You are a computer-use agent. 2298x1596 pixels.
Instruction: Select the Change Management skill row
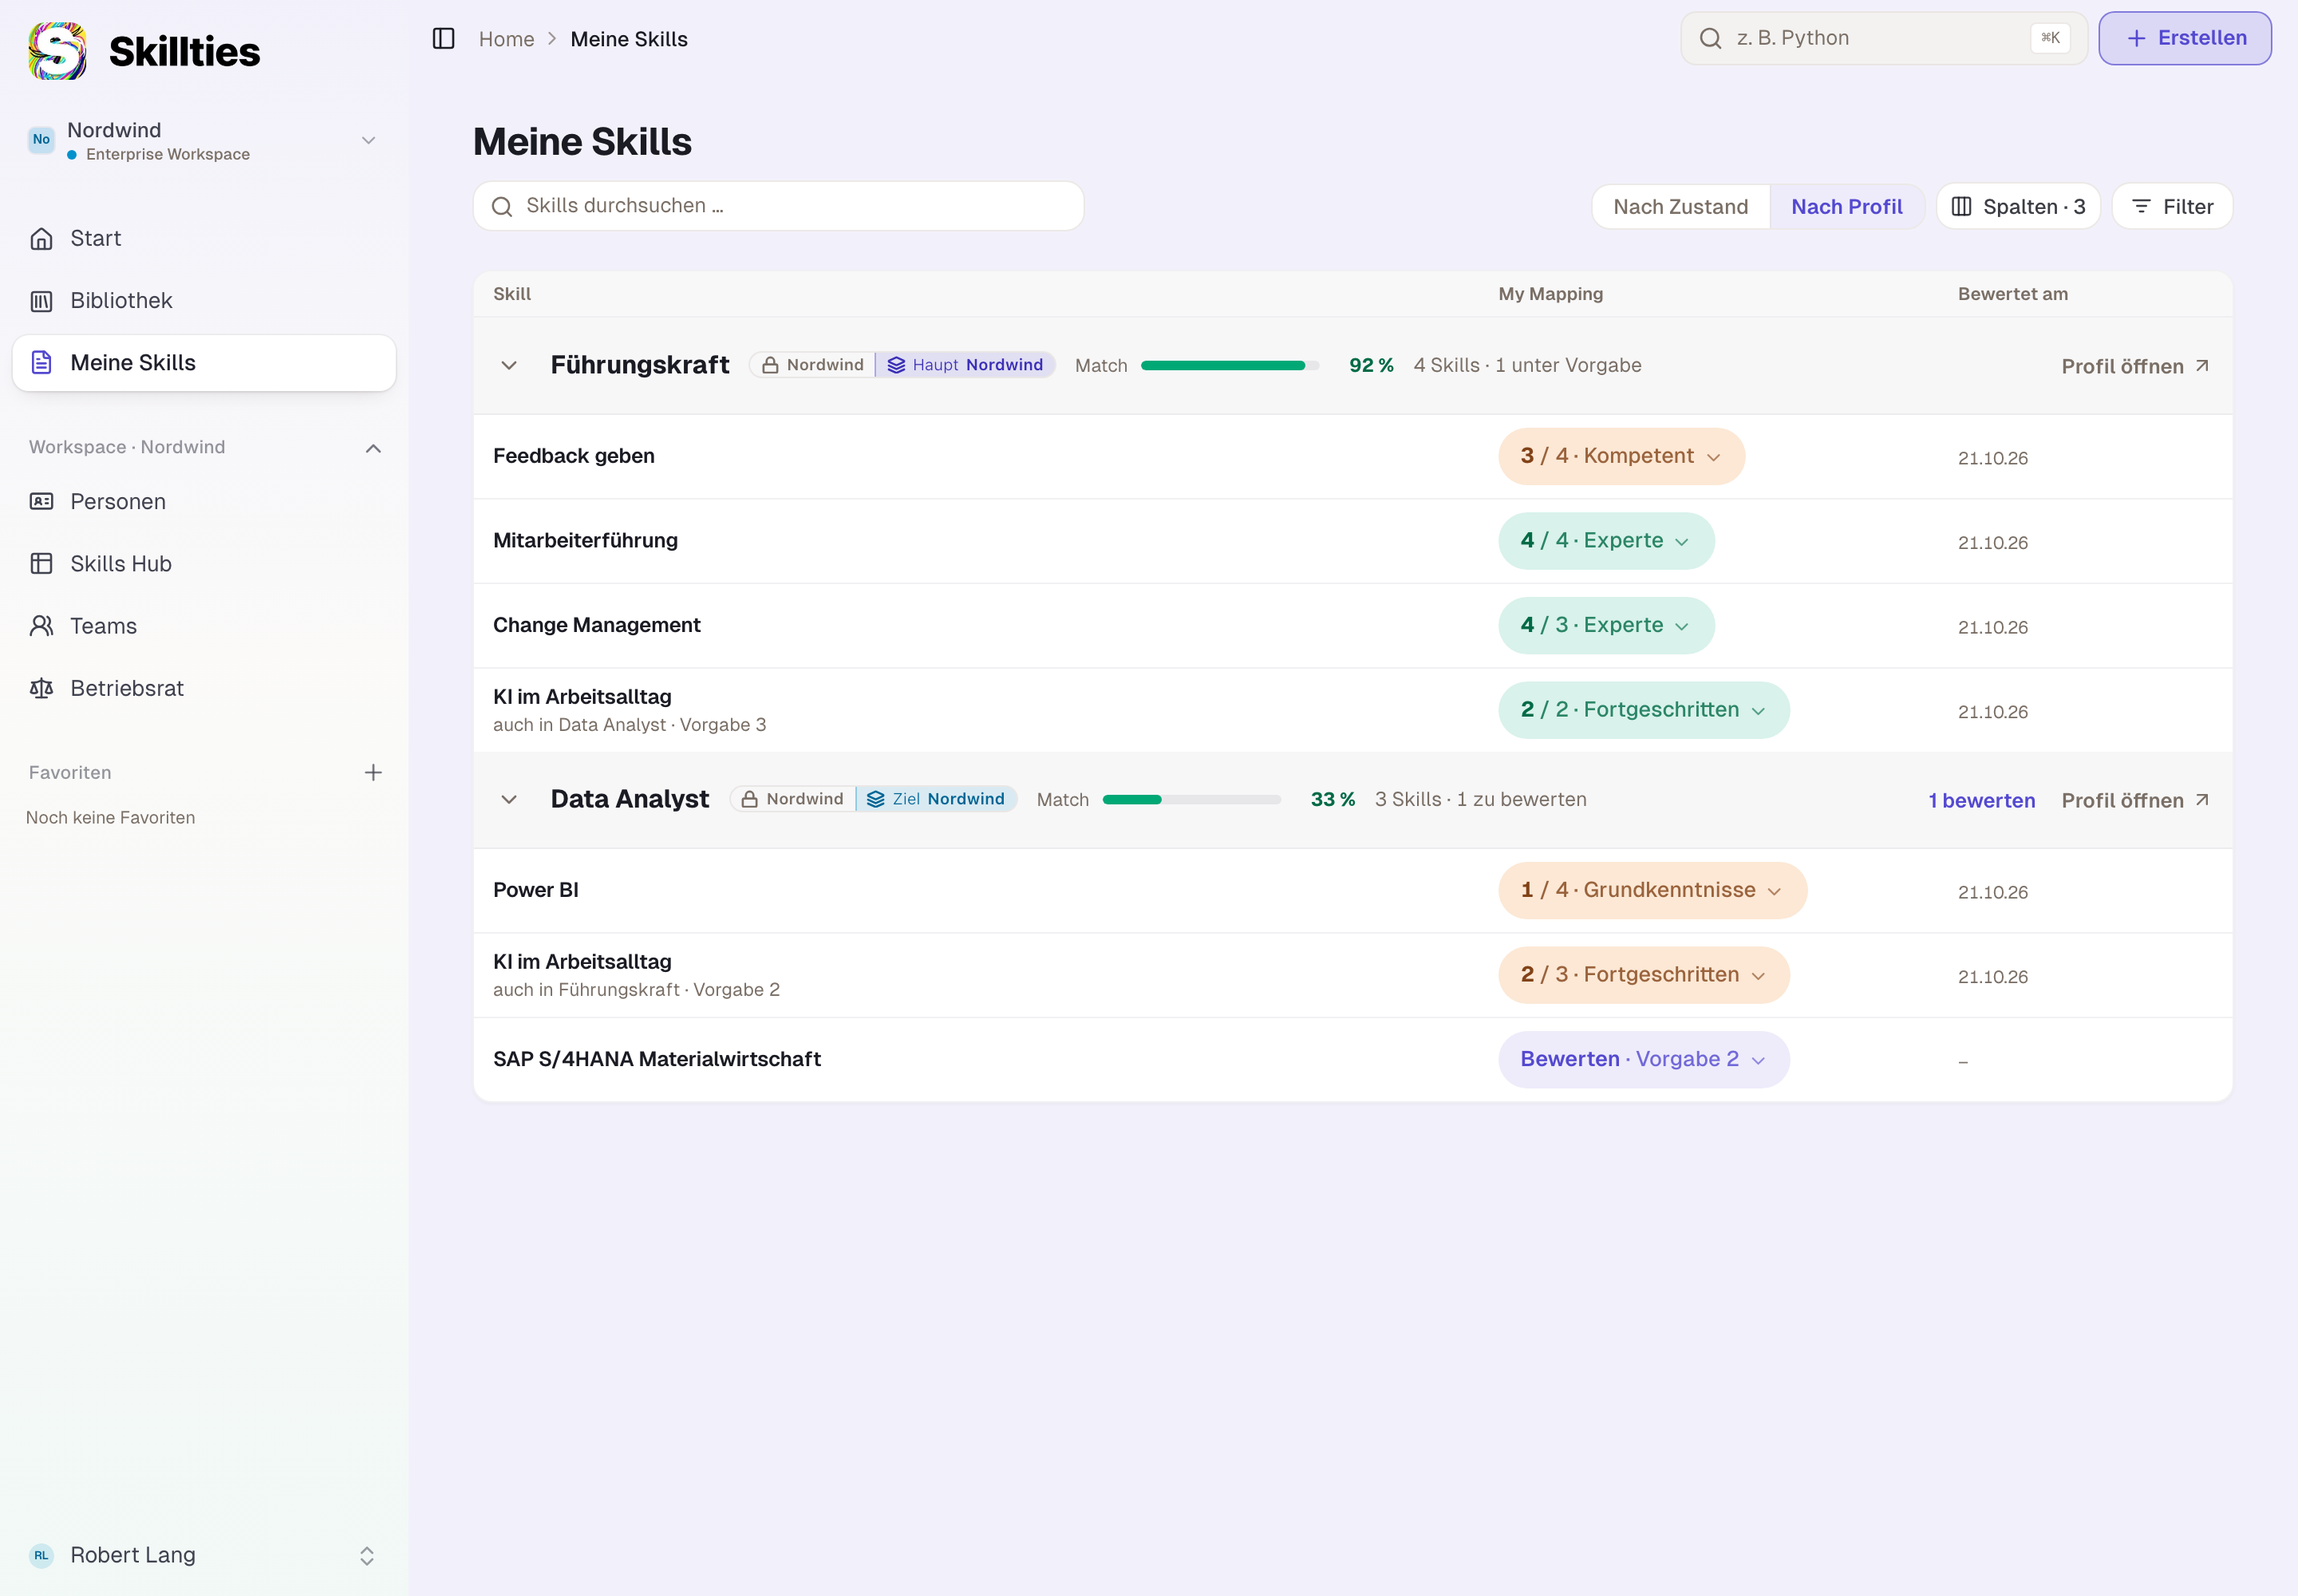point(1352,626)
